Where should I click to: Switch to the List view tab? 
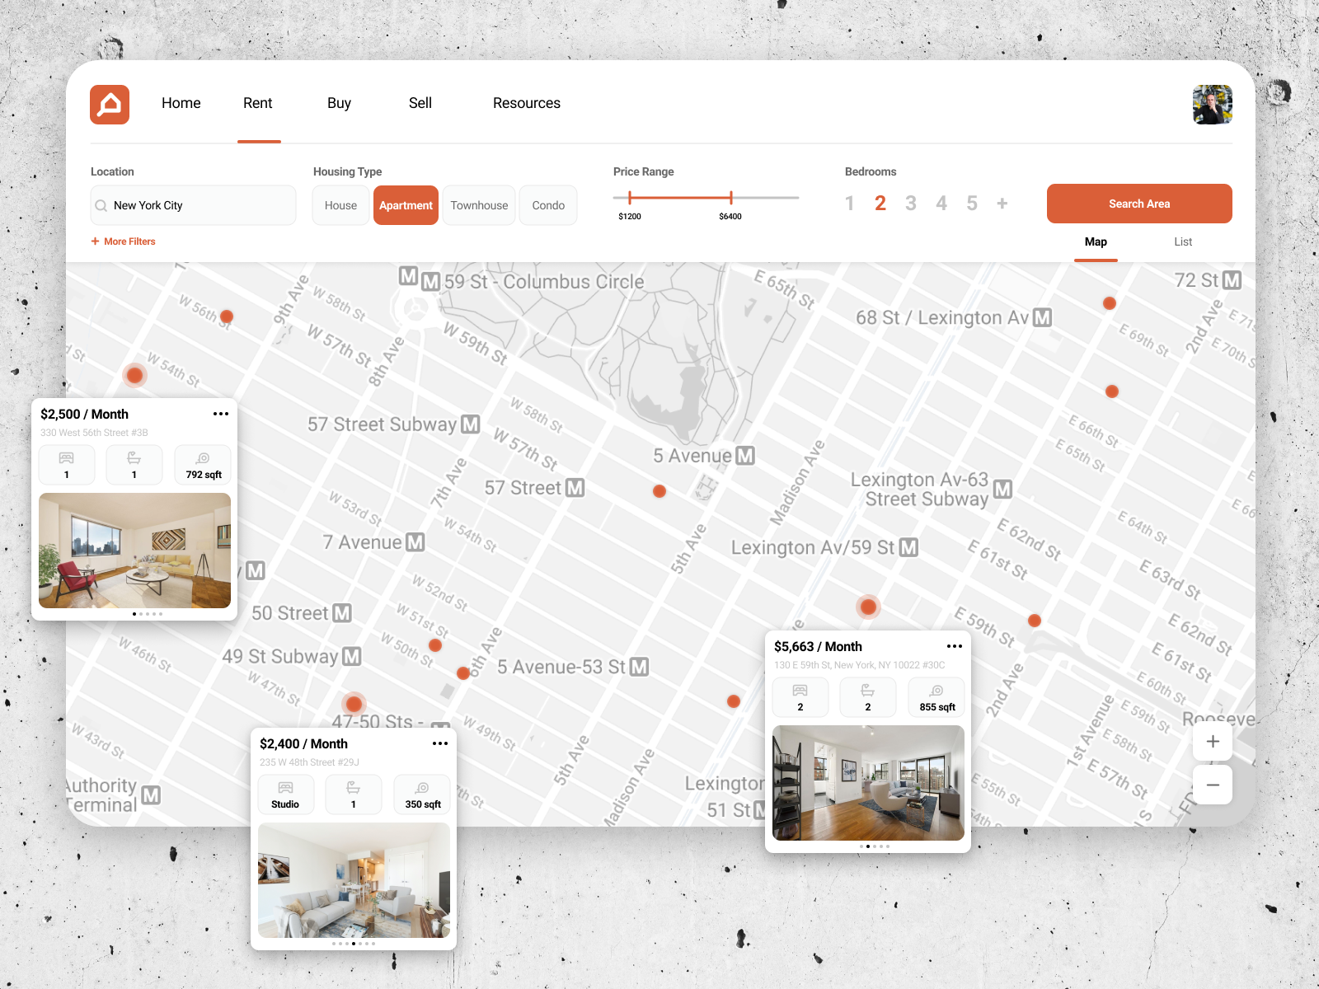1183,241
